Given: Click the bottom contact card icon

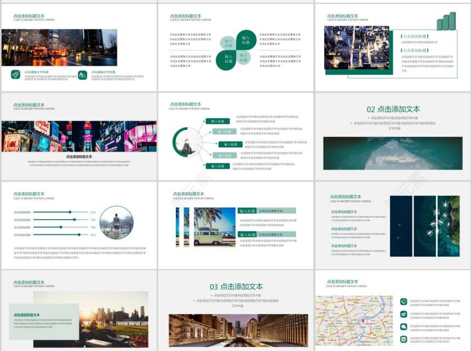Looking at the screenshot, I should (x=403, y=339).
